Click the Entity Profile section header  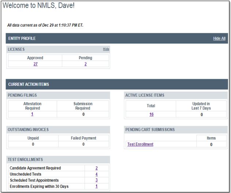[22, 38]
